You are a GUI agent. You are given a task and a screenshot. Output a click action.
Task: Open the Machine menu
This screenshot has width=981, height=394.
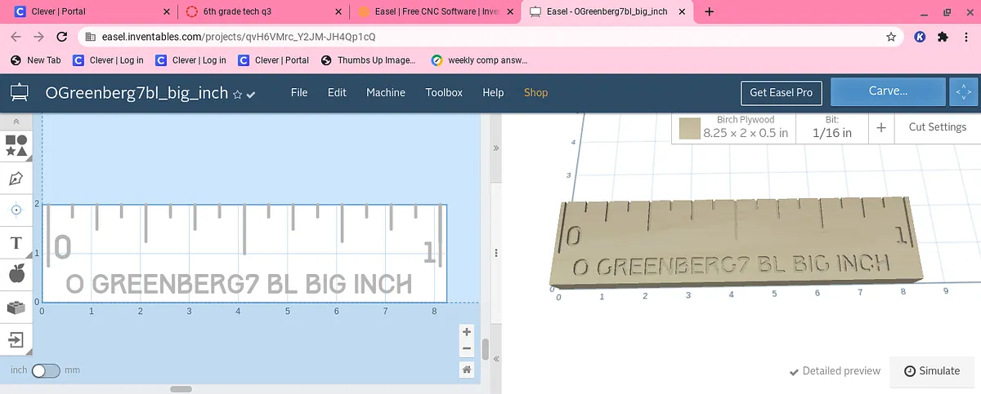click(x=385, y=92)
